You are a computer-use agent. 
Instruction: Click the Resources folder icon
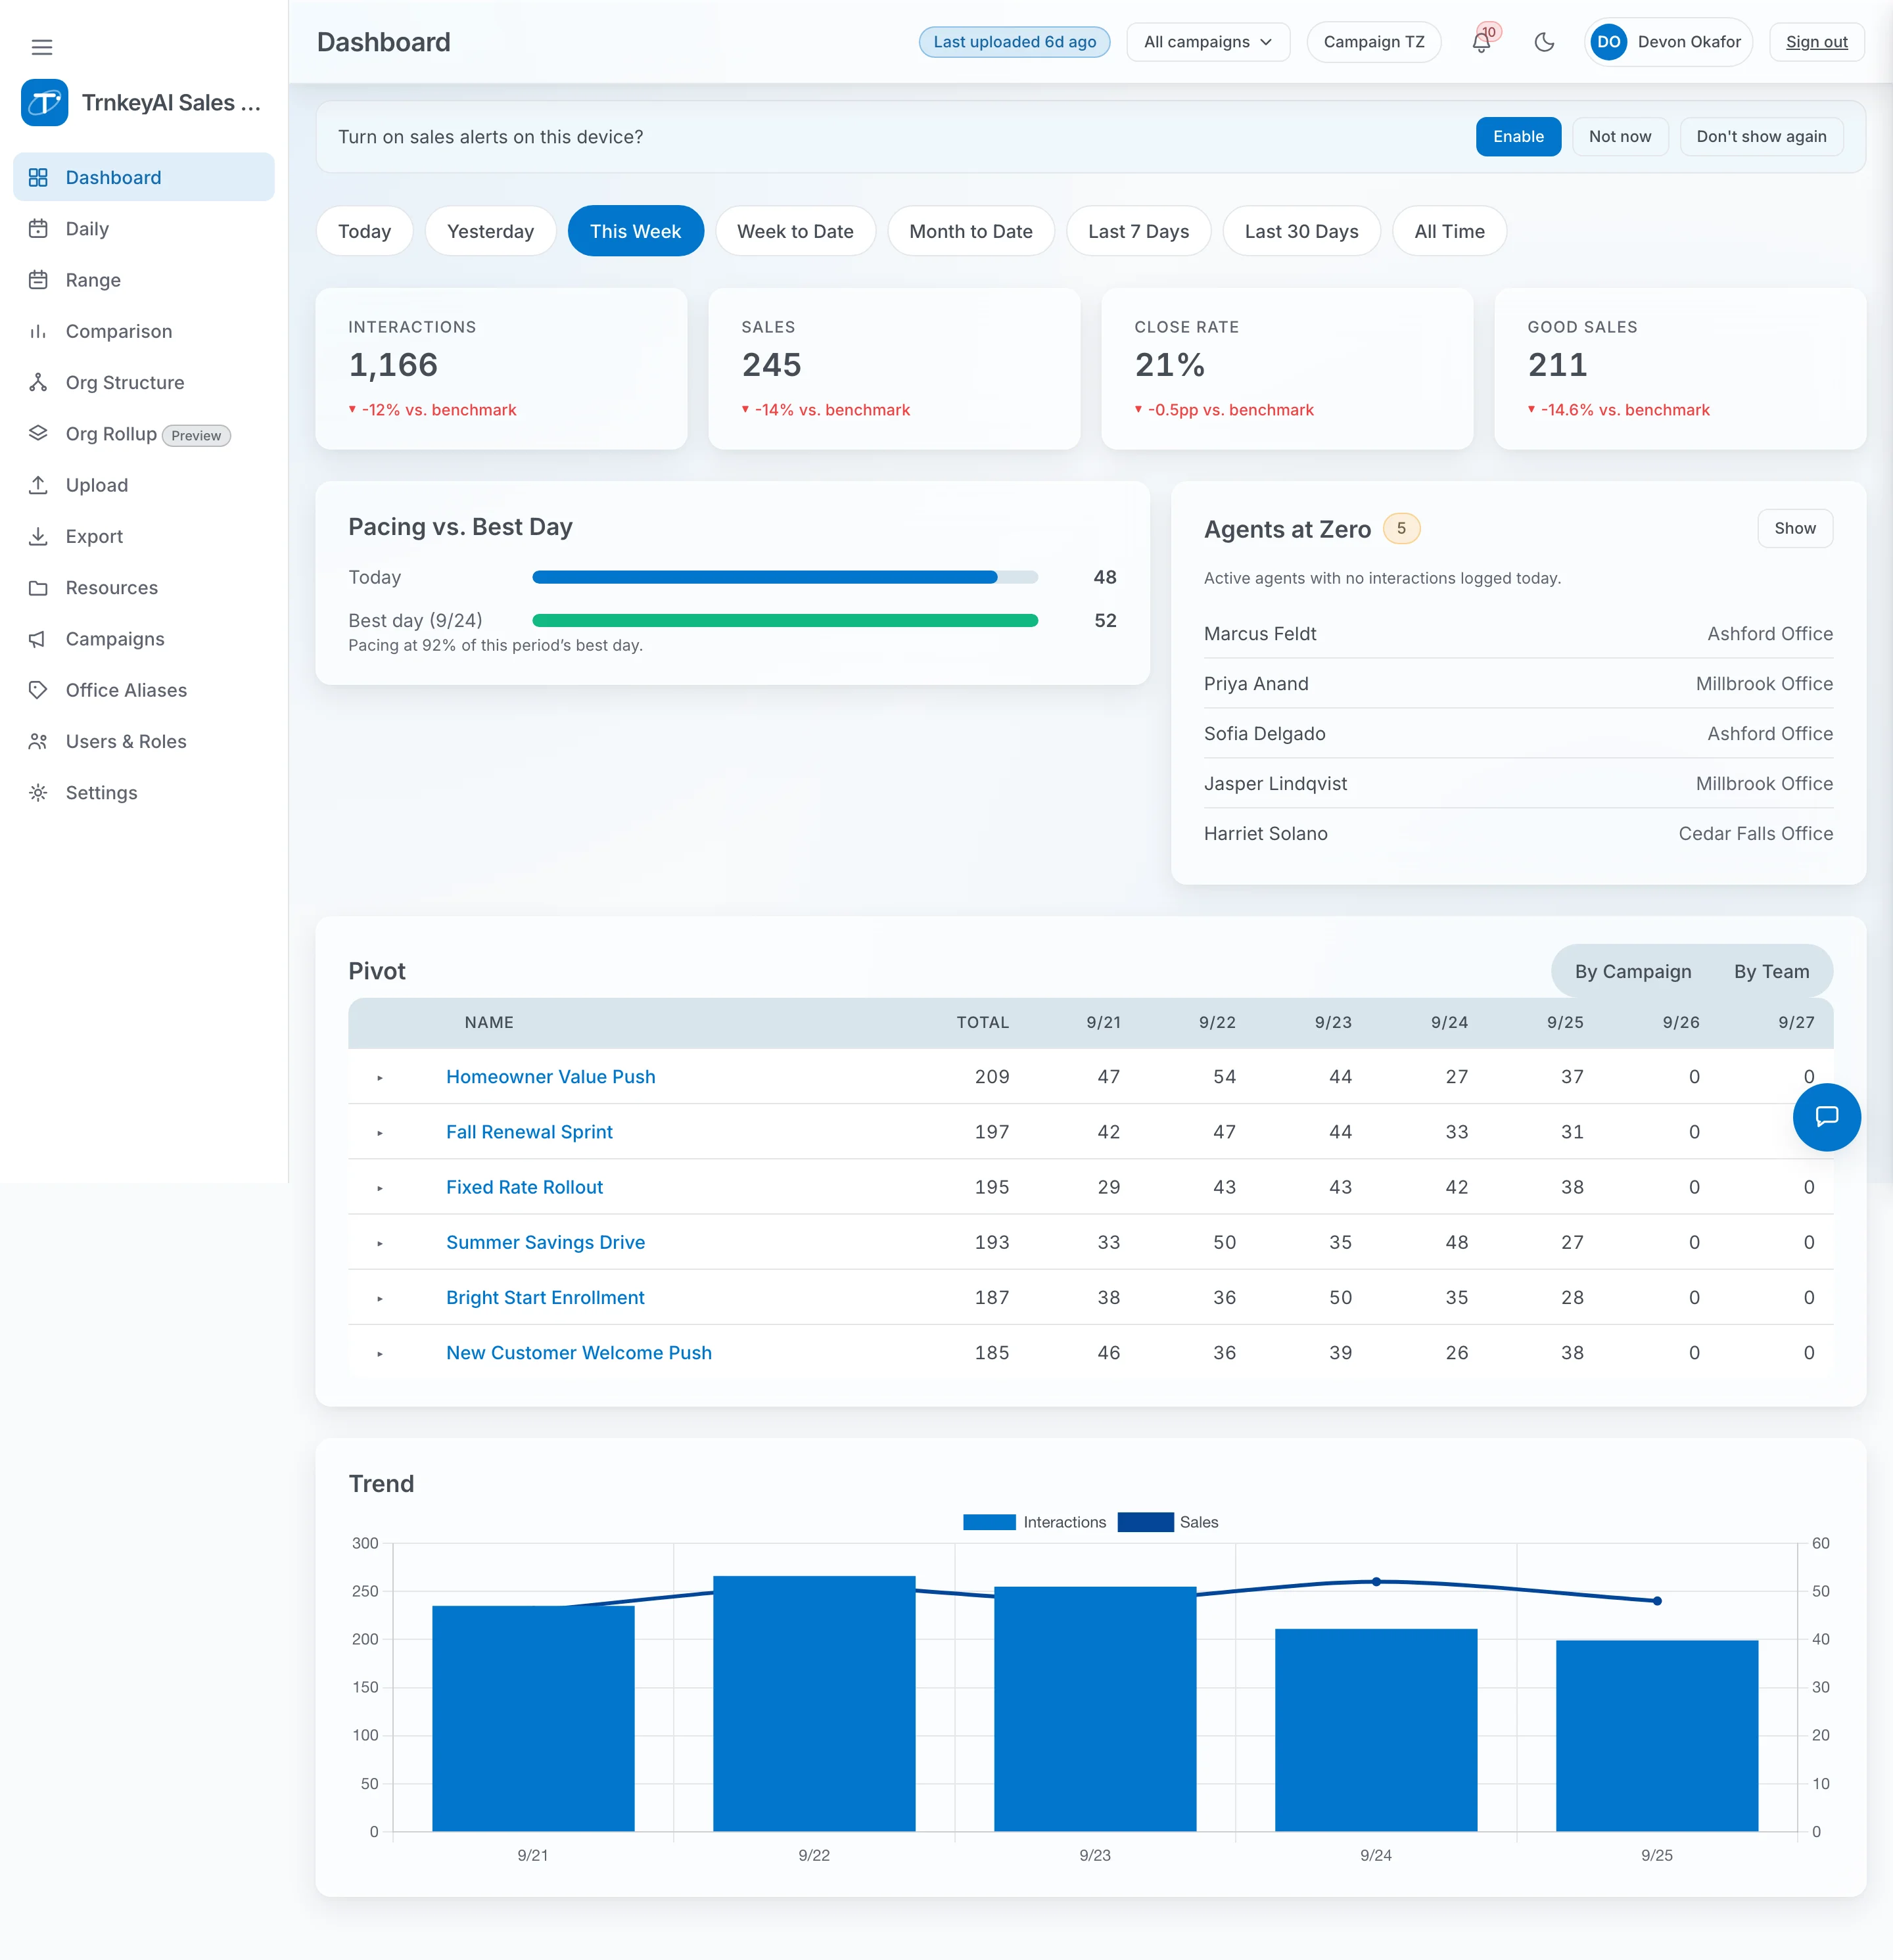coord(38,587)
